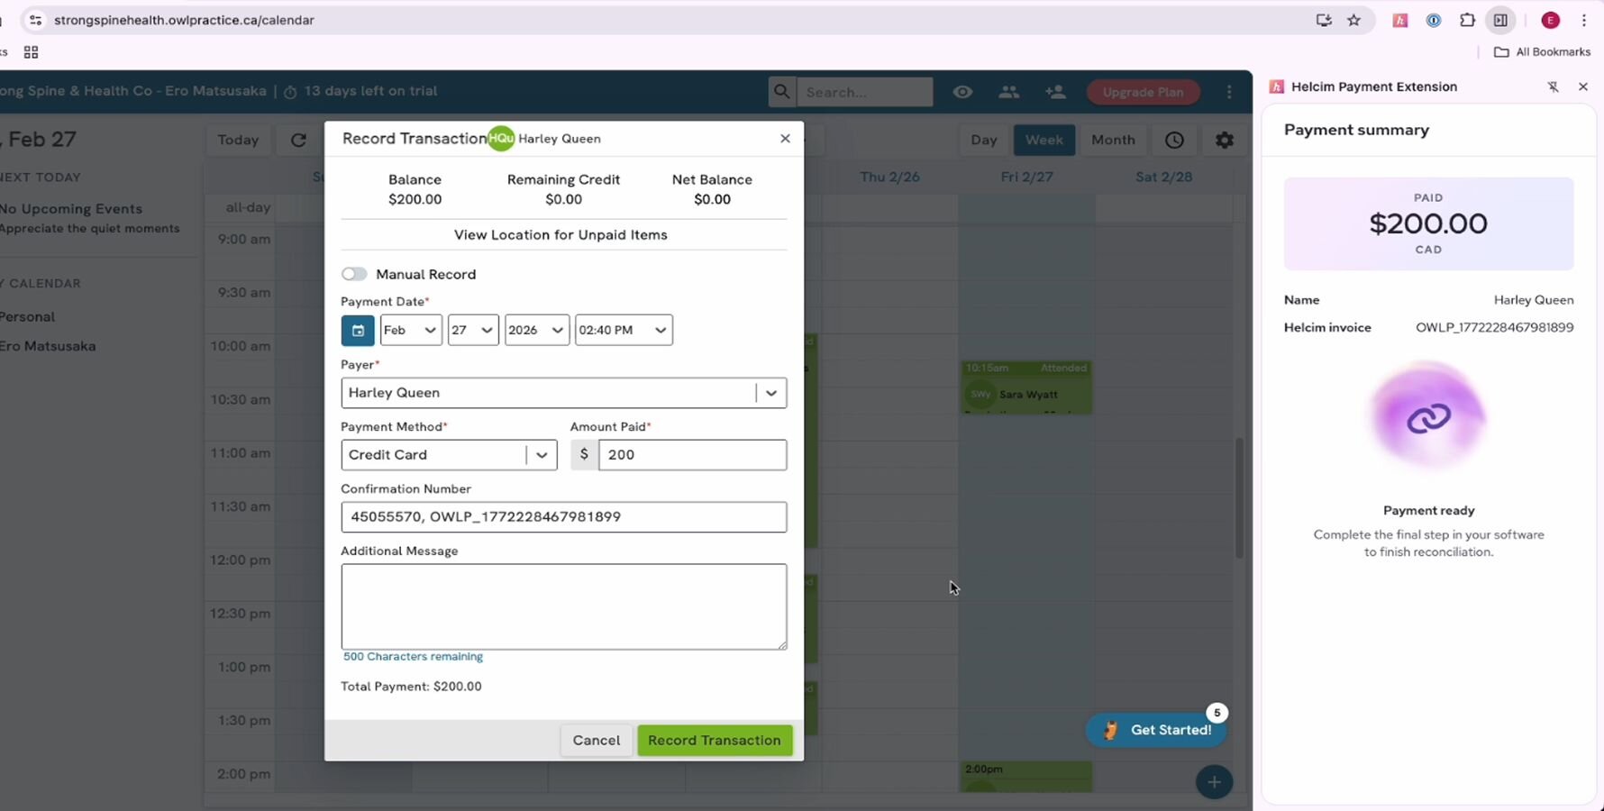1604x811 pixels.
Task: Open View Location for Unpaid Items
Action: point(560,235)
